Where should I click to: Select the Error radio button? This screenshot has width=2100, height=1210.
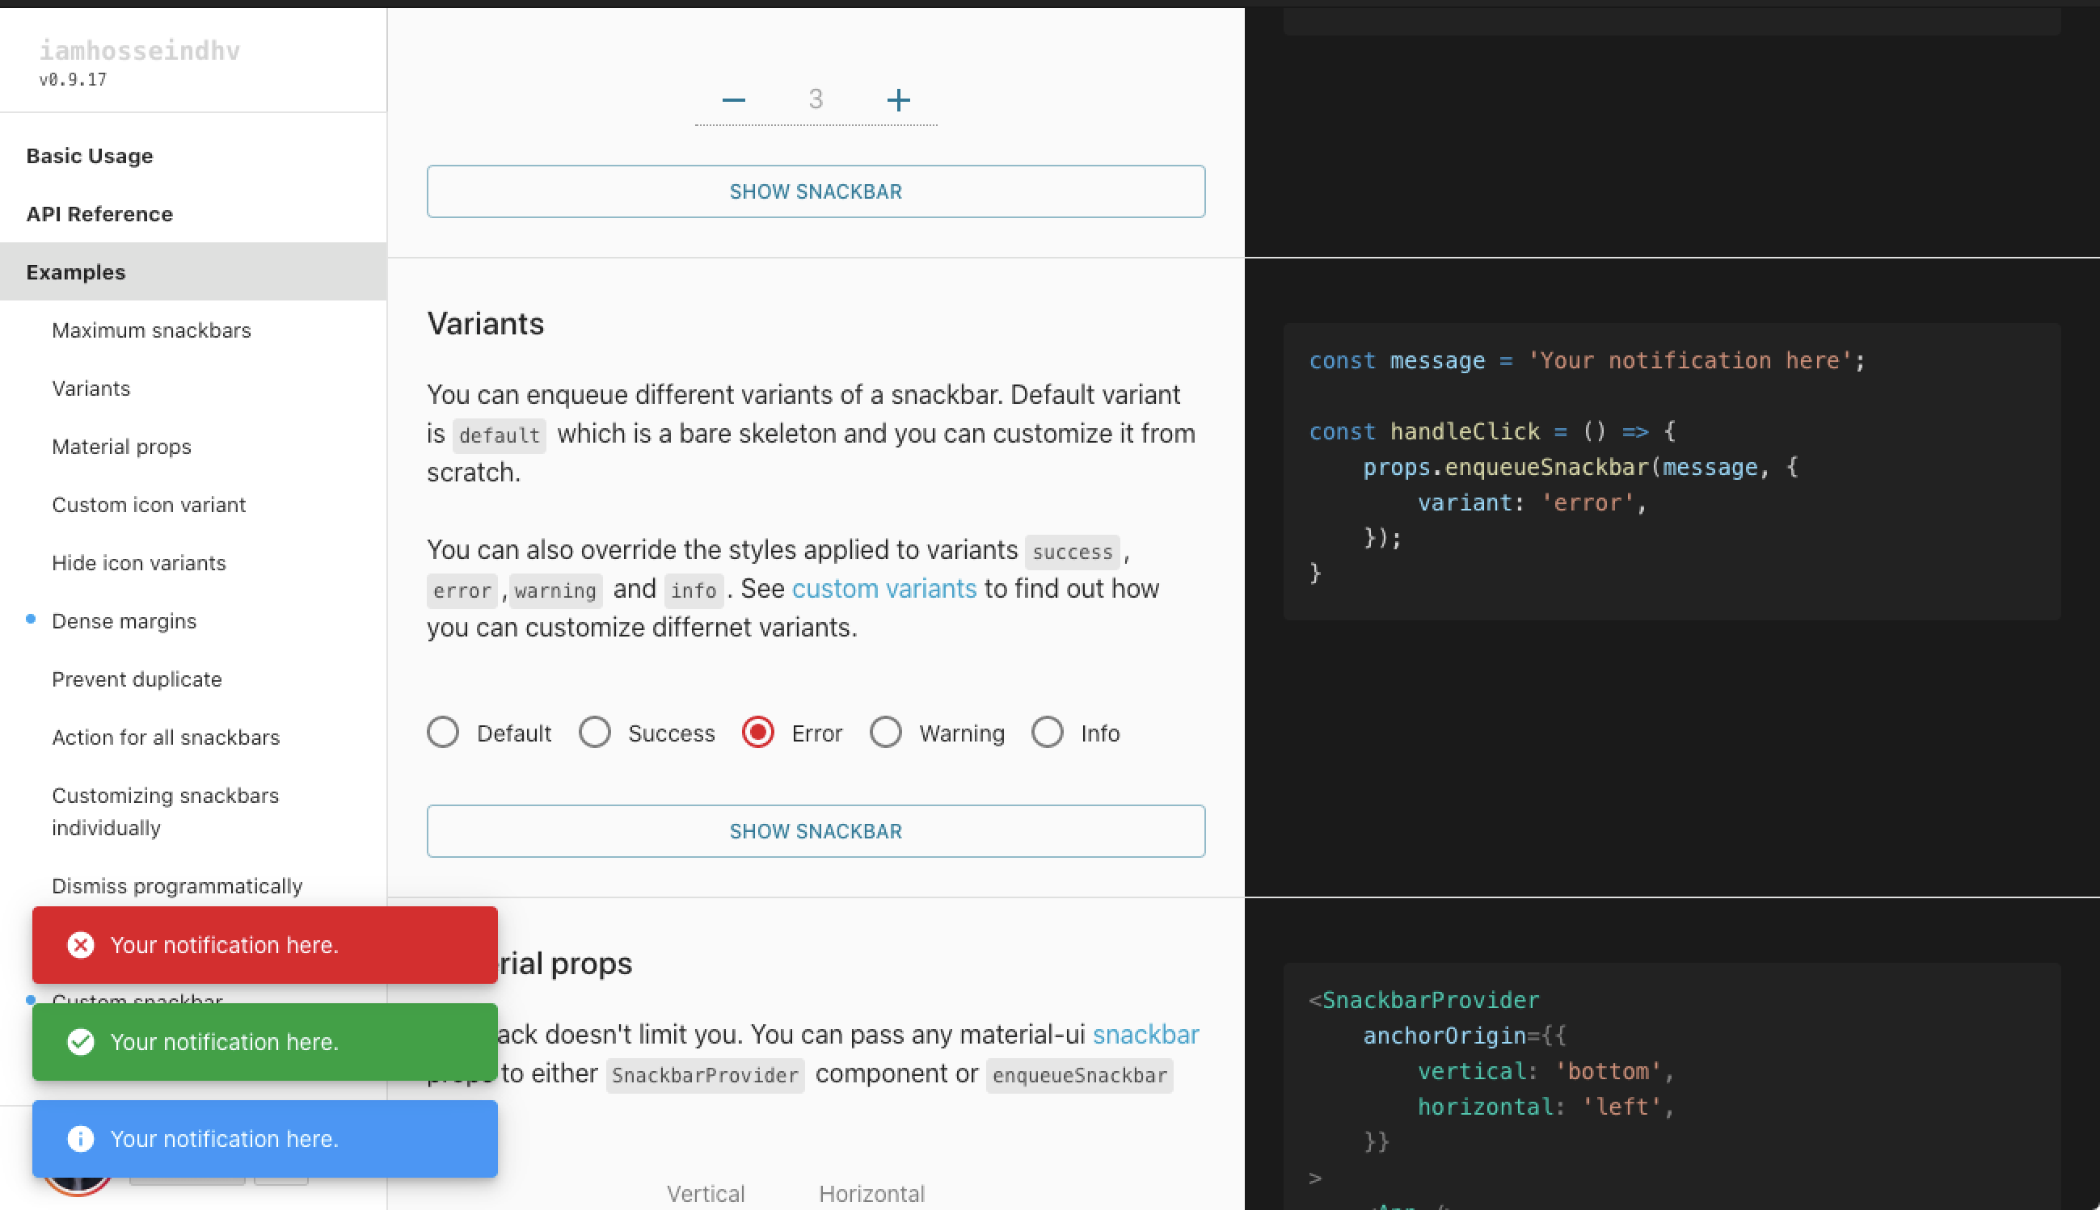757,732
